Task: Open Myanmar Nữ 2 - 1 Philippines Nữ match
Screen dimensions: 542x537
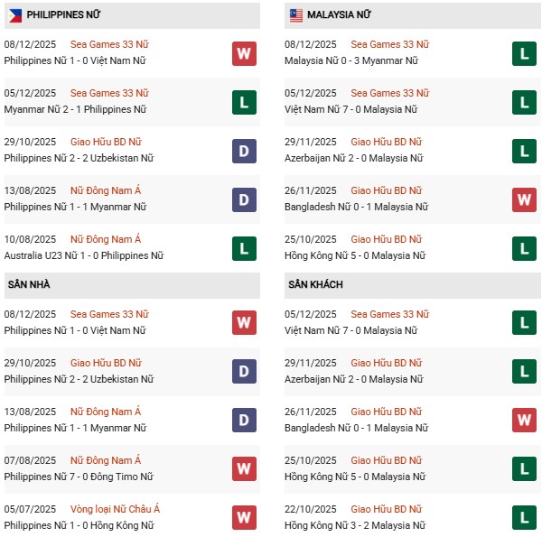Action: pos(79,110)
